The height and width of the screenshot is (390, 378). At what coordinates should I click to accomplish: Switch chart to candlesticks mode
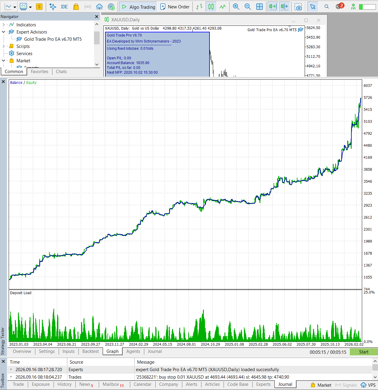tap(211, 7)
